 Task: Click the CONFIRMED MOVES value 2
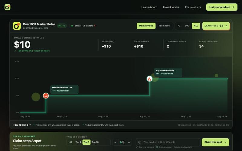(168, 47)
